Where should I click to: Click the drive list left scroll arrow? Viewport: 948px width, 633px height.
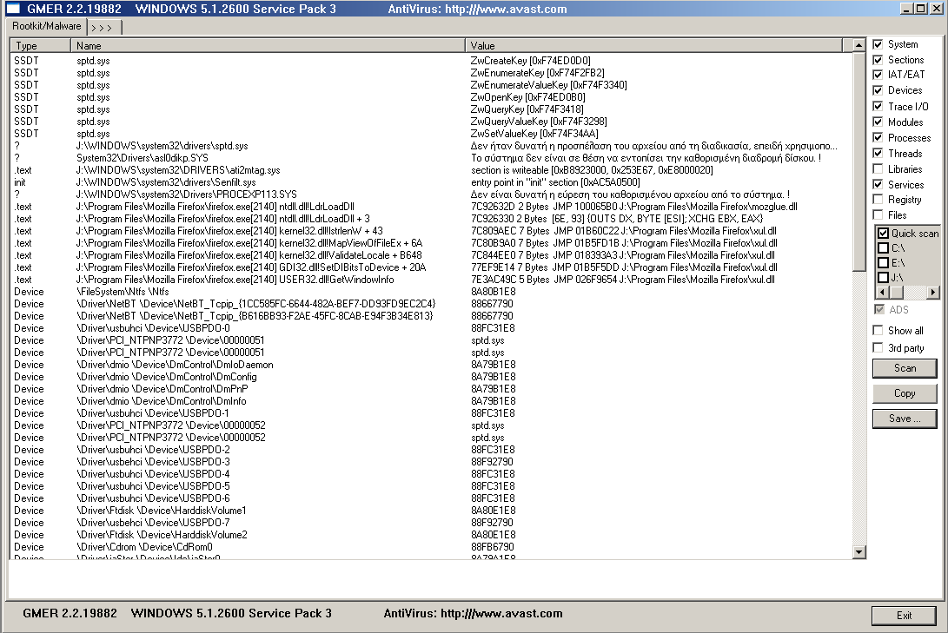pyautogui.click(x=878, y=293)
